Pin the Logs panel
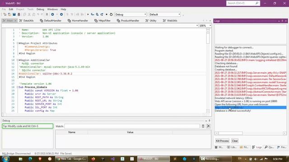This screenshot has width=289, height=162. pyautogui.click(x=282, y=21)
